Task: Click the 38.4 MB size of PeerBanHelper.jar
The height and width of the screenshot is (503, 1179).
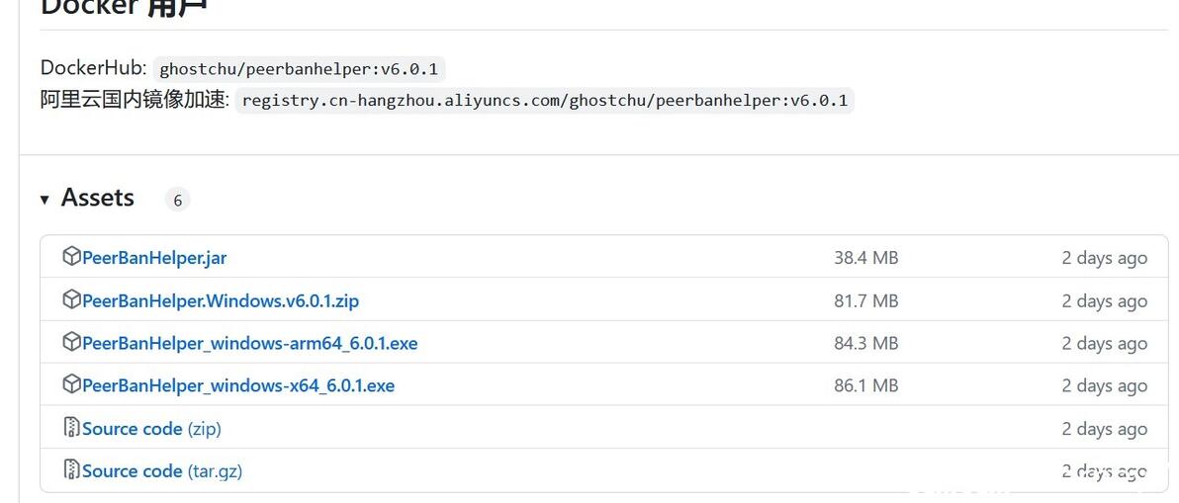Action: 865,258
